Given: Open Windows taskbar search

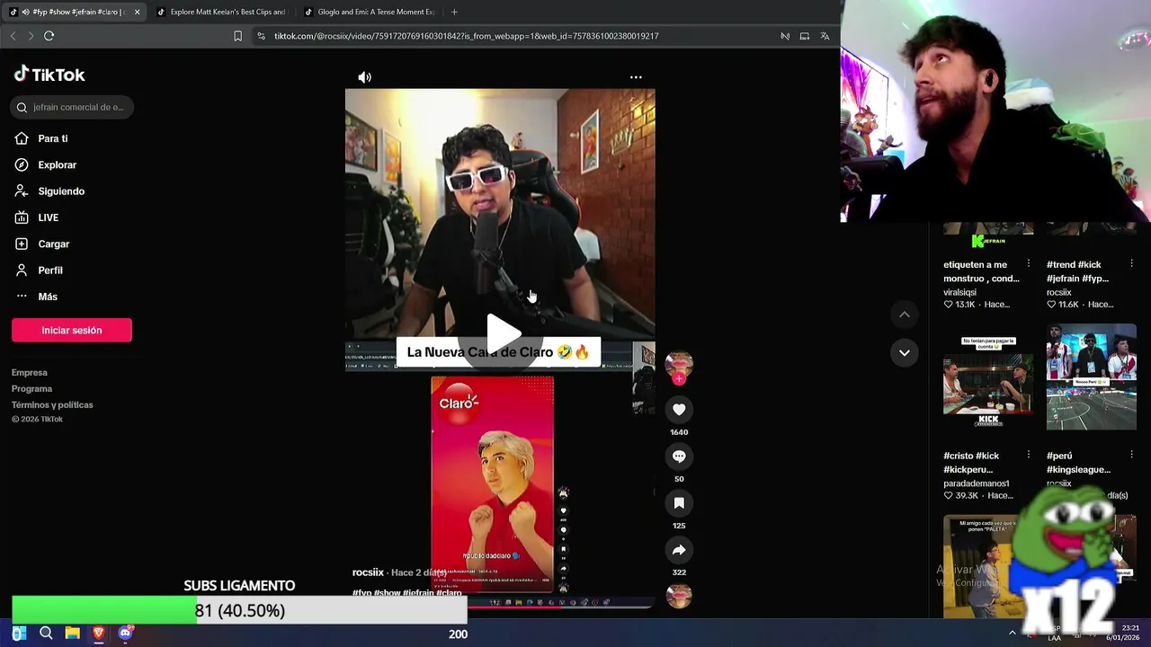Looking at the screenshot, I should [46, 634].
